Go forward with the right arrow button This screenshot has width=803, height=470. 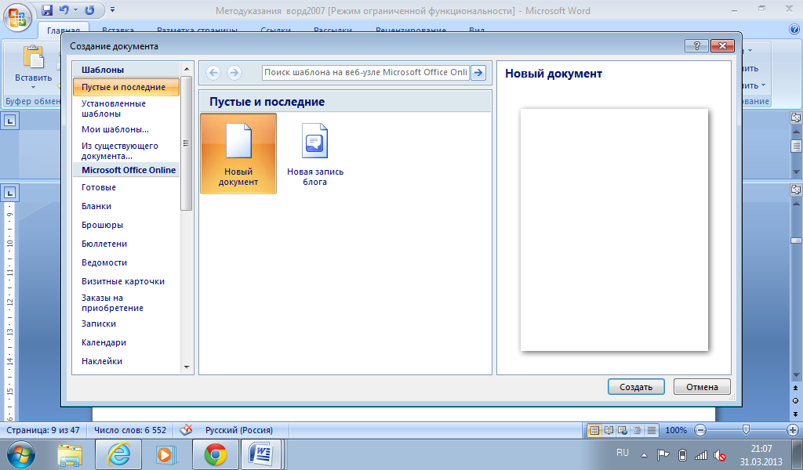click(x=234, y=73)
